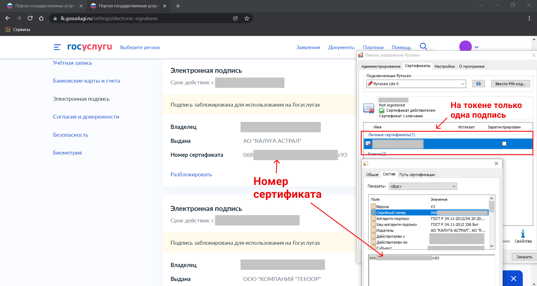Sort by Имя column header
The image size is (537, 286).
click(x=378, y=127)
